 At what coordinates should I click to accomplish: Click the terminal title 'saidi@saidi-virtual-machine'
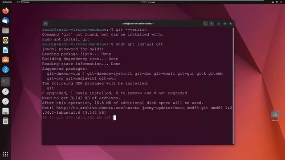coord(138,24)
